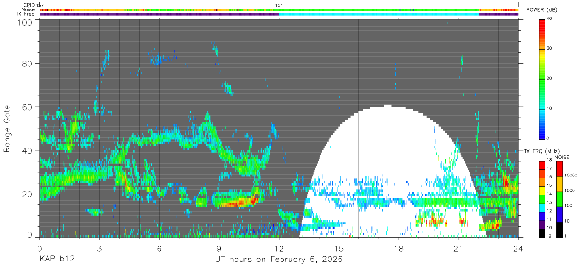Click the '0' tick on POWER color bar
The width and height of the screenshot is (583, 269).
[548, 138]
